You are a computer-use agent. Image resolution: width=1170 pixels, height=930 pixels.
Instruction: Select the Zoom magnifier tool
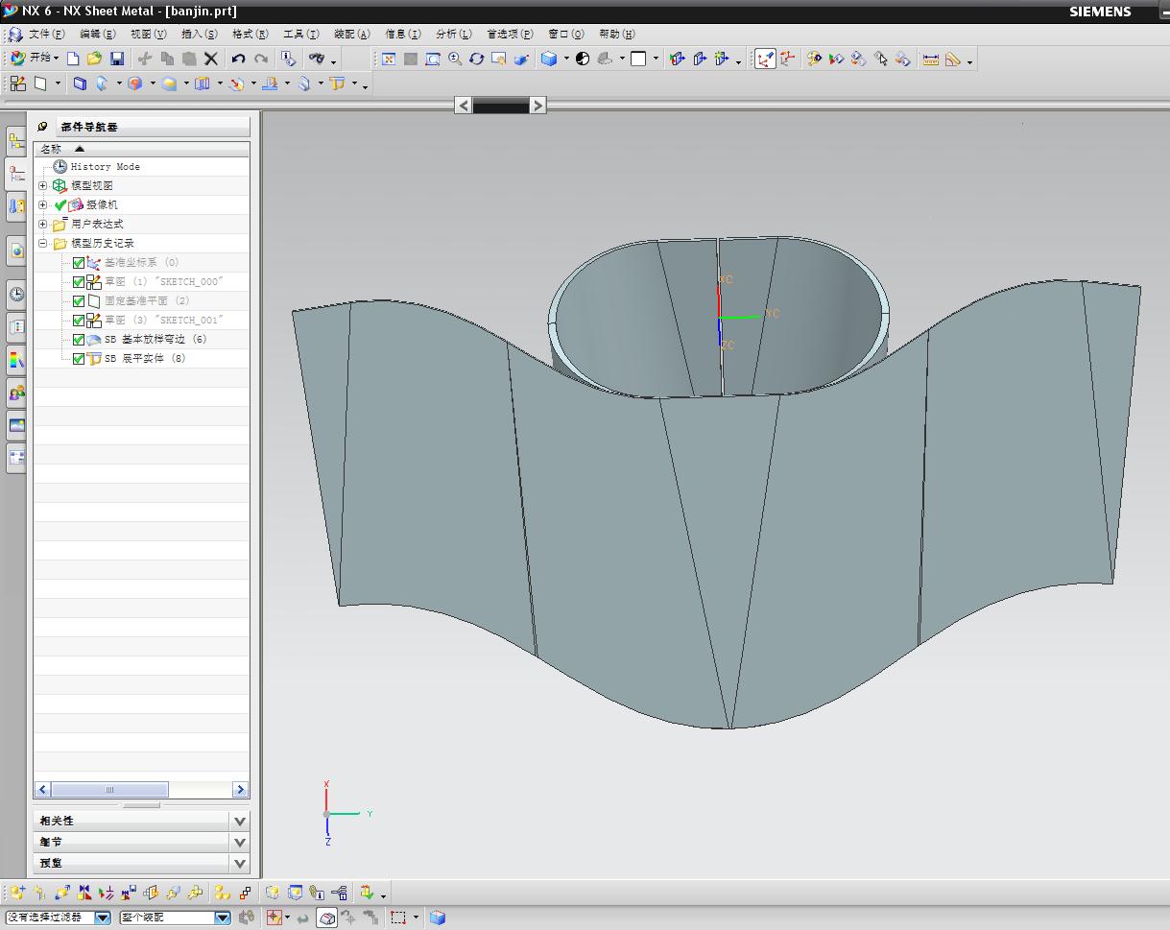point(455,59)
